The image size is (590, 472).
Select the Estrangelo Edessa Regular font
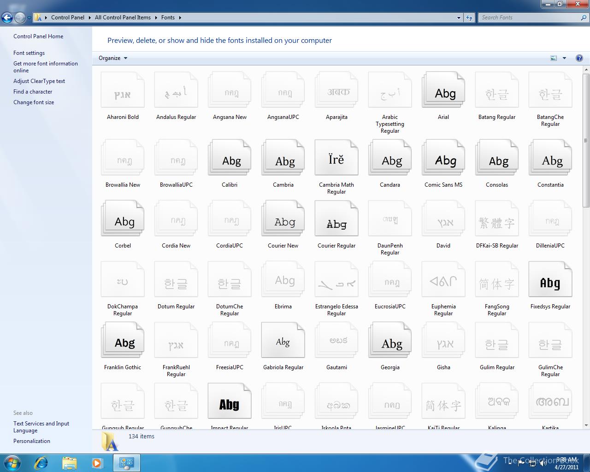coord(336,279)
